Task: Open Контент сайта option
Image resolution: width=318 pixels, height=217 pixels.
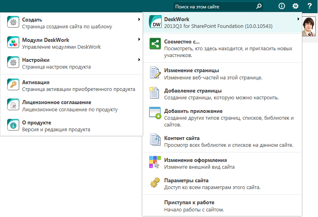Action: tap(222, 141)
